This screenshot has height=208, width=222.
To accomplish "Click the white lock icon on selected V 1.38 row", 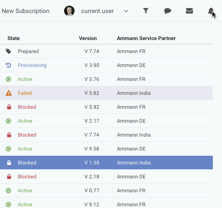I will [x=9, y=163].
